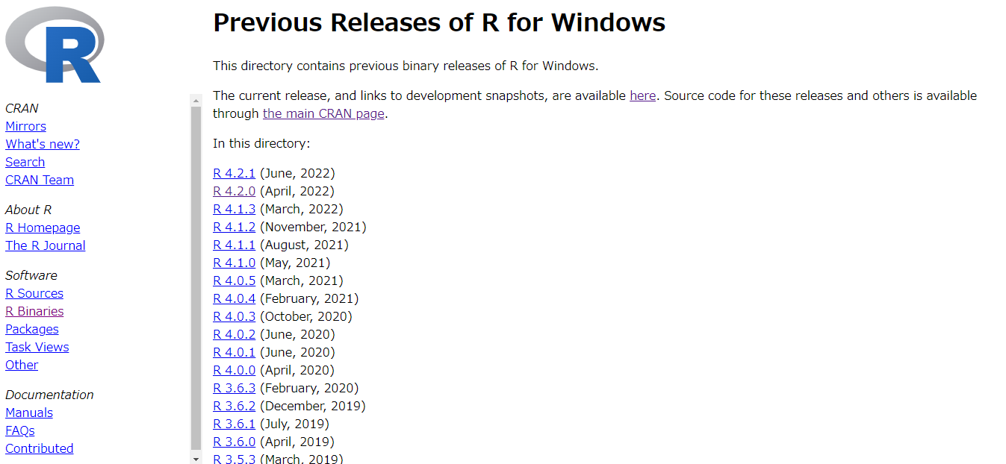Screen dimensions: 1006x464
Task: Open the Other link under Software
Action: point(22,365)
